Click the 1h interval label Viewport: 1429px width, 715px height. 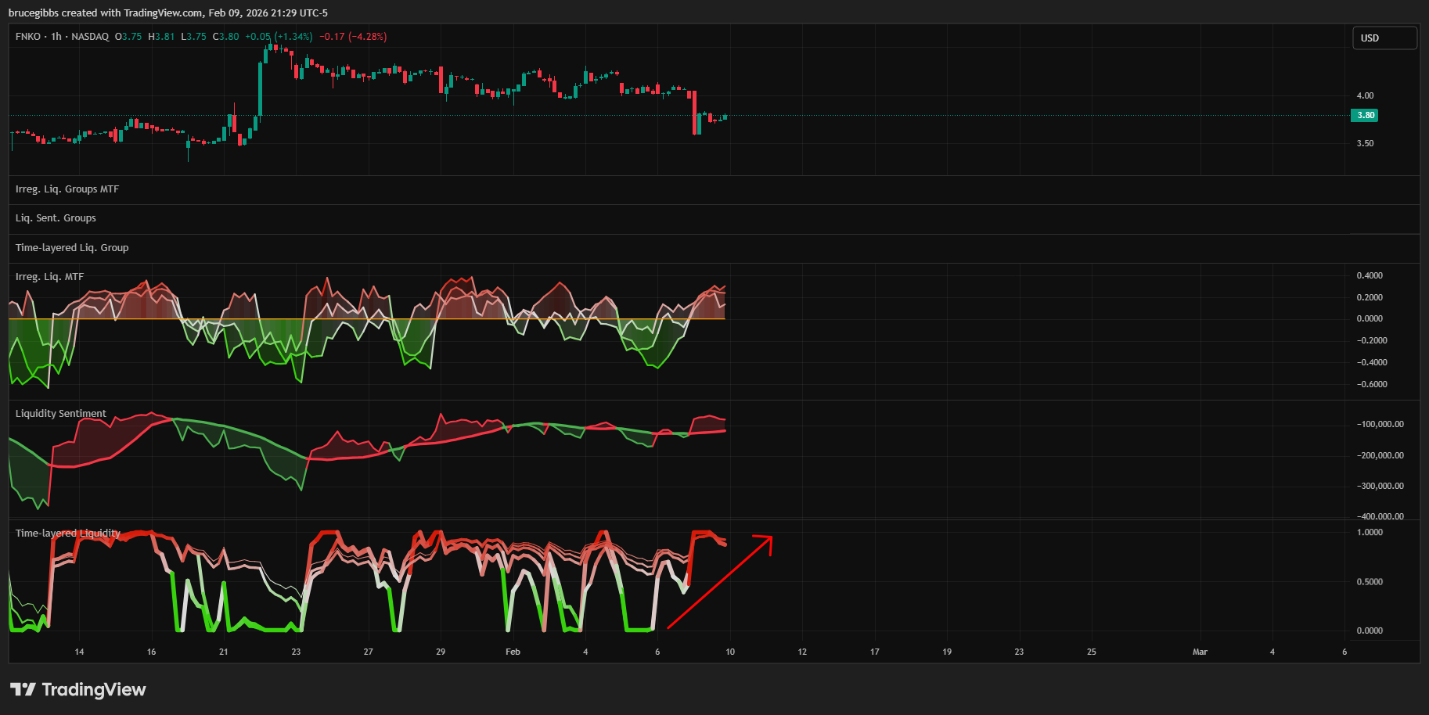[x=56, y=37]
